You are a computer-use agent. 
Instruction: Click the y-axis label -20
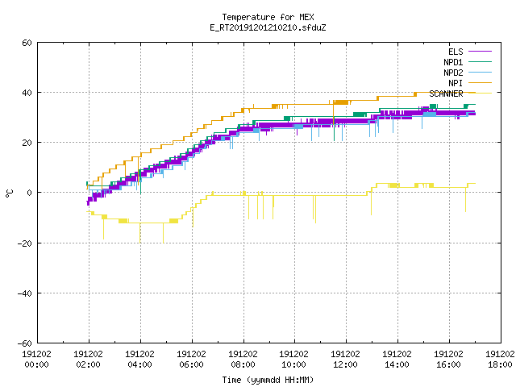point(25,243)
